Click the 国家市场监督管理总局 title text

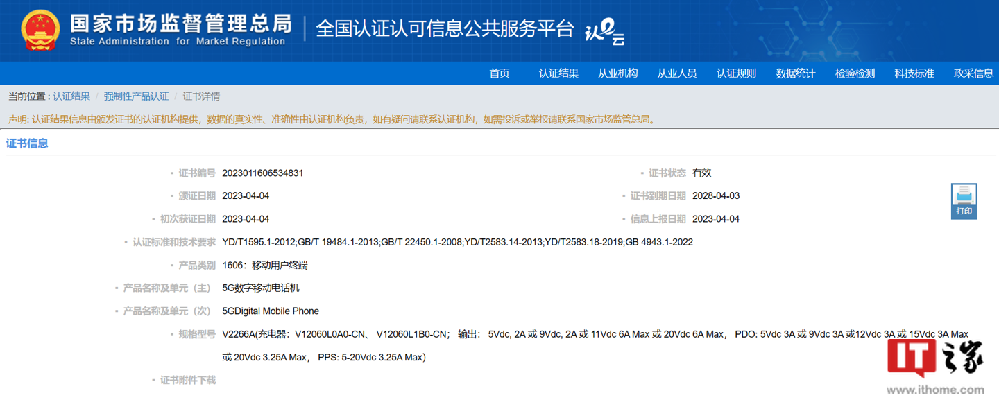click(x=180, y=24)
